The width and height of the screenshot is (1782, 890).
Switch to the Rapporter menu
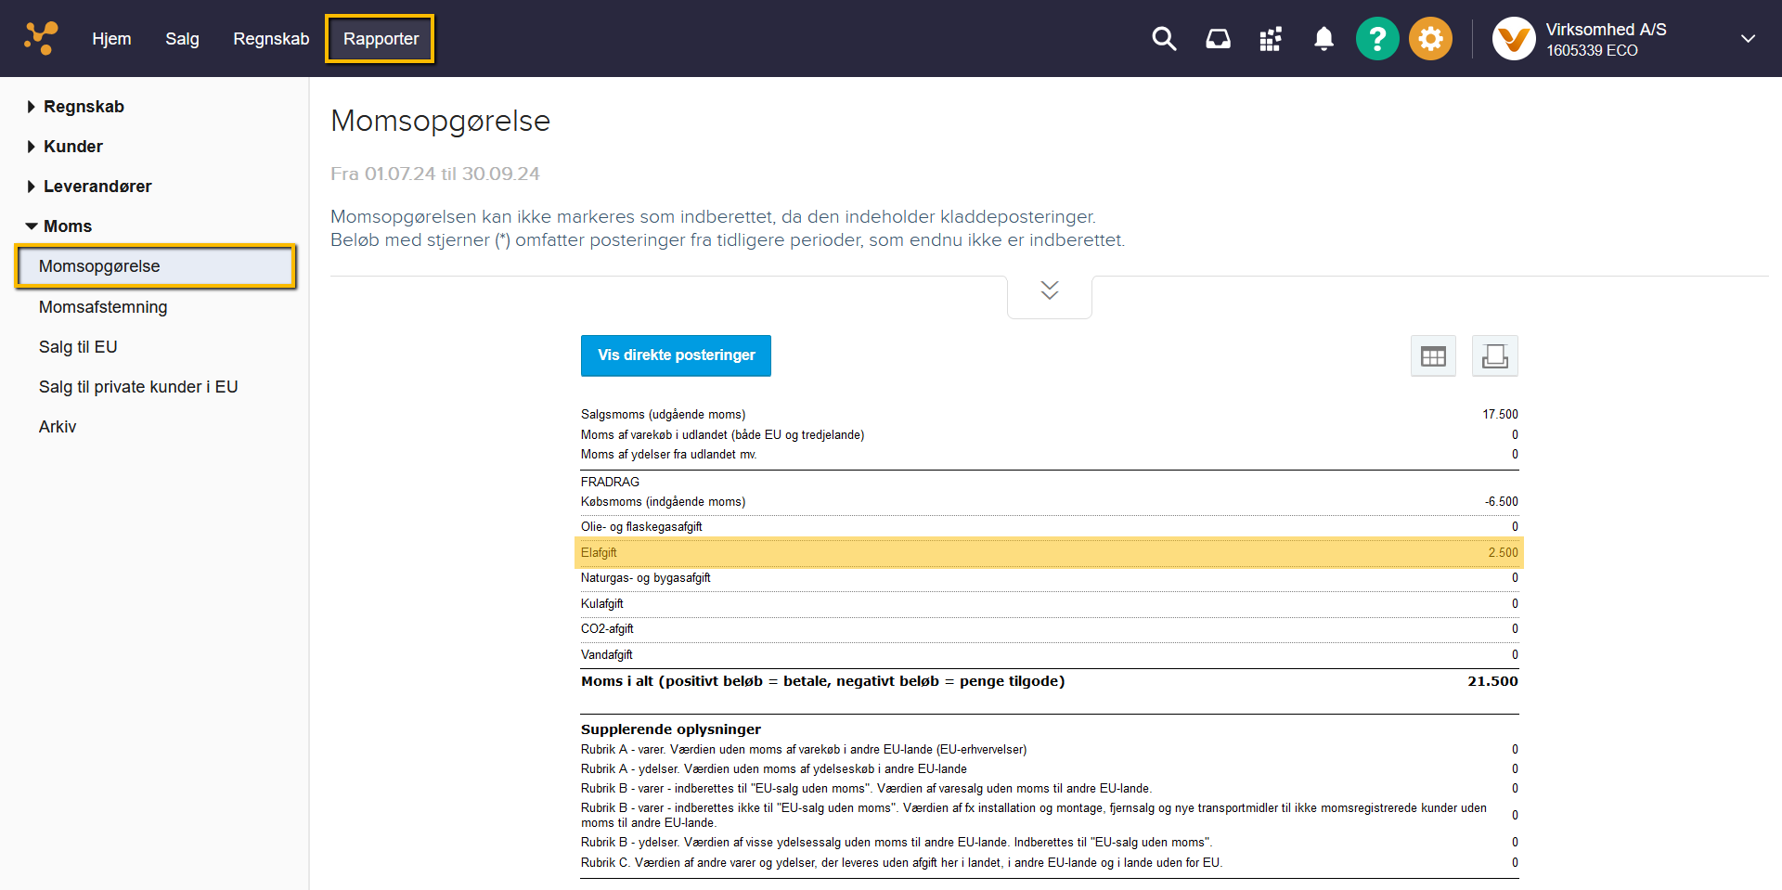[x=380, y=38]
